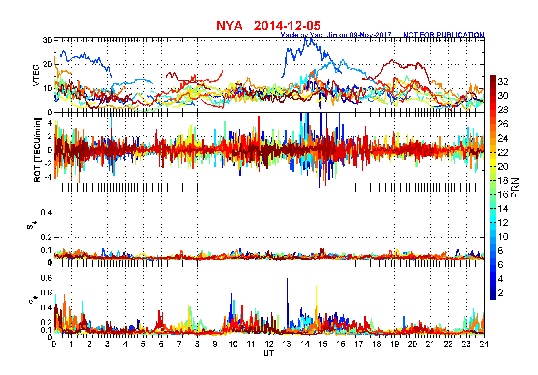
Task: Click the S4 y-axis label
Action: click(32, 226)
